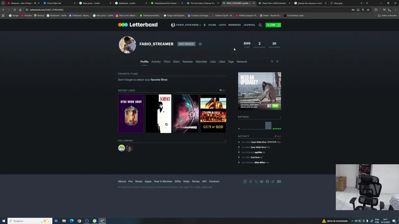The height and width of the screenshot is (224, 399).
Task: Show hidden system tray icons
Action: point(352,221)
